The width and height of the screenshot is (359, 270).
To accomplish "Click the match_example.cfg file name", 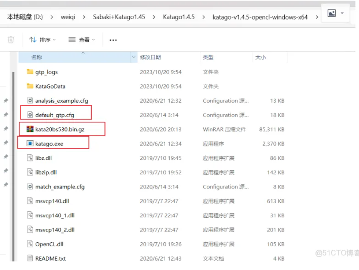I will [60, 187].
